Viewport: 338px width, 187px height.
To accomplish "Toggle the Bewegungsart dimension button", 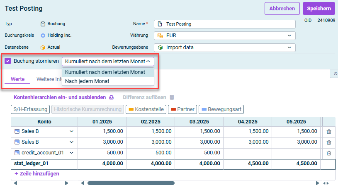I will [x=221, y=109].
